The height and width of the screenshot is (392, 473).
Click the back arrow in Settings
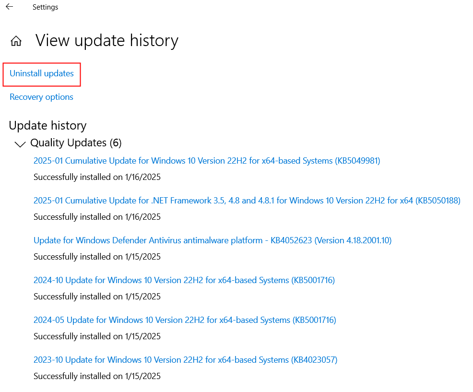pyautogui.click(x=9, y=7)
